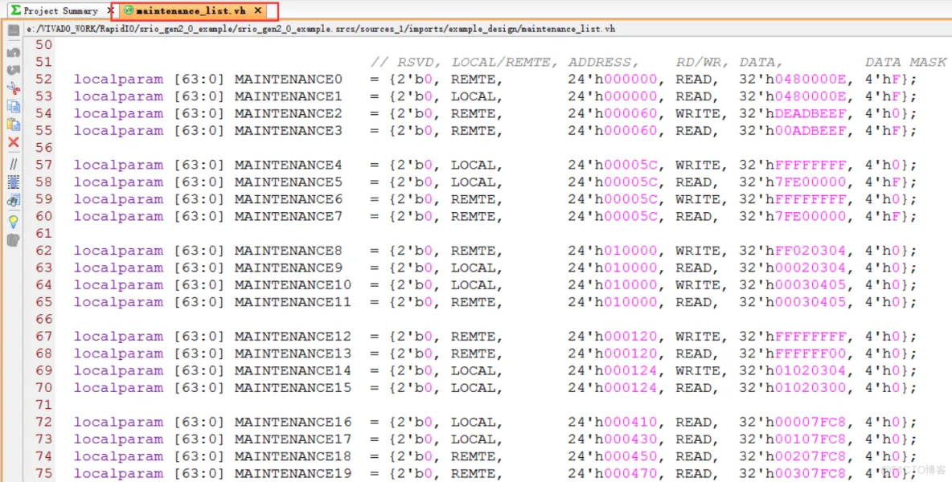The width and height of the screenshot is (952, 482).
Task: Open language templates lightbulb icon
Action: (14, 221)
